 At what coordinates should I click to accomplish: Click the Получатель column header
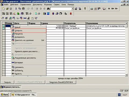75,23
